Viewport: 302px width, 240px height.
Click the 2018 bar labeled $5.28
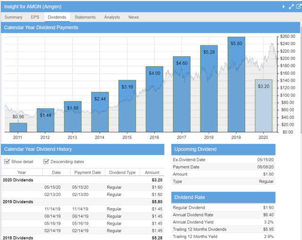tap(209, 89)
